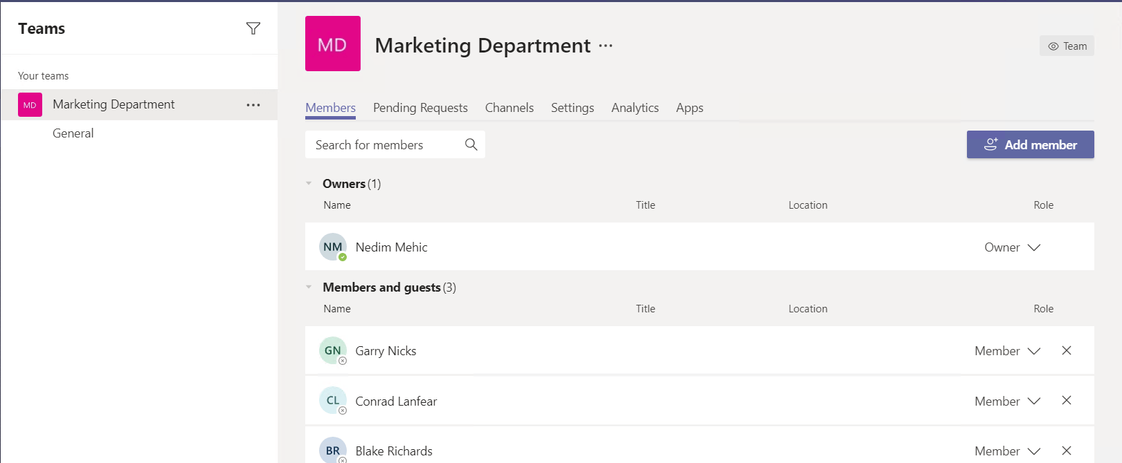
Task: Open the ellipsis menu next to team title
Action: click(x=606, y=46)
